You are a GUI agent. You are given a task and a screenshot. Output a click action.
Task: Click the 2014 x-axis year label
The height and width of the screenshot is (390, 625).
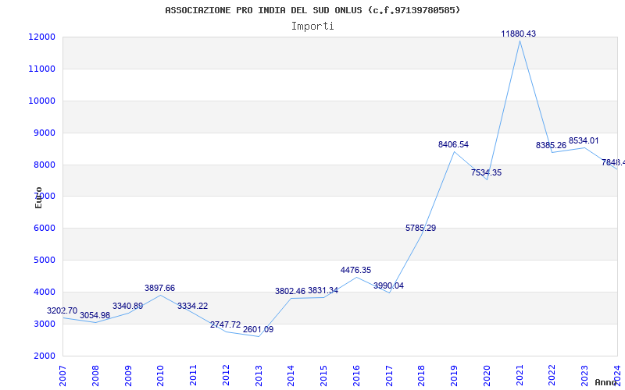(x=291, y=376)
